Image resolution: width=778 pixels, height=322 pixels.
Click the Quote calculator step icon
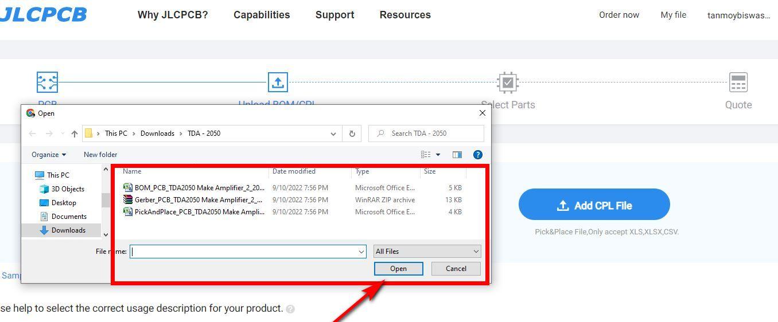(x=738, y=83)
